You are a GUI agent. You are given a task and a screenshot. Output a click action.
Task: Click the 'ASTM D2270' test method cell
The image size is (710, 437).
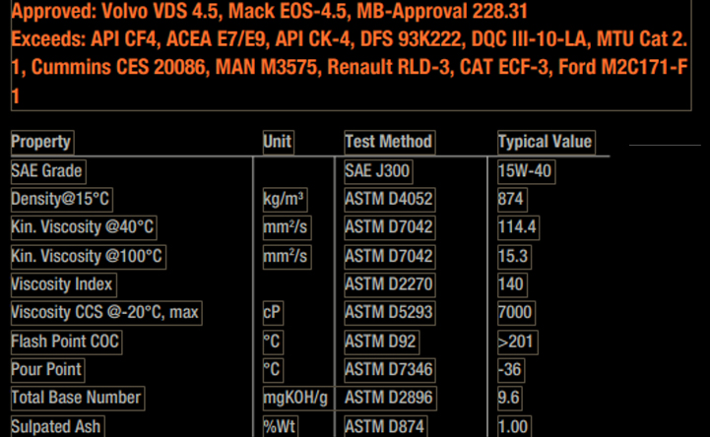coord(389,285)
